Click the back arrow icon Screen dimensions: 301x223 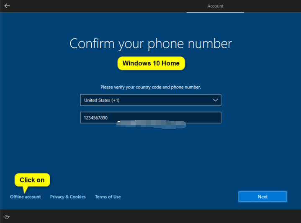(x=7, y=6)
